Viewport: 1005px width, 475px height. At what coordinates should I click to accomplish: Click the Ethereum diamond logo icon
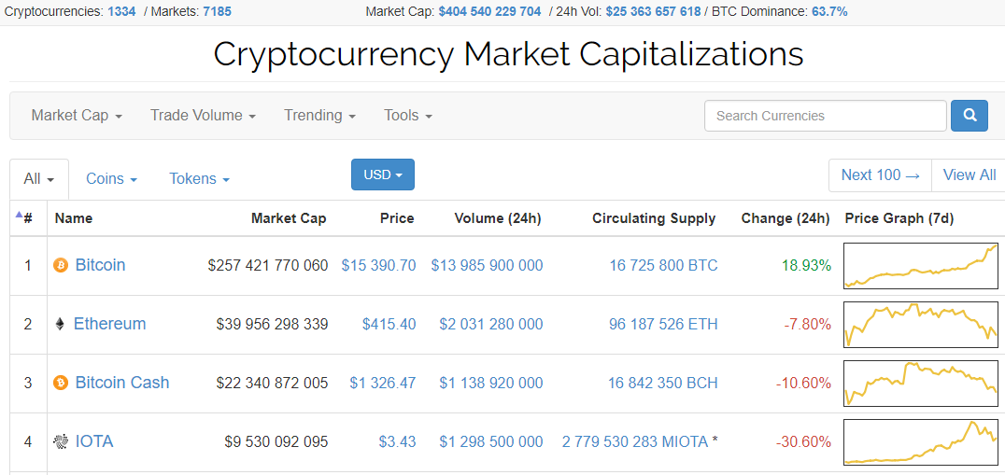point(61,324)
